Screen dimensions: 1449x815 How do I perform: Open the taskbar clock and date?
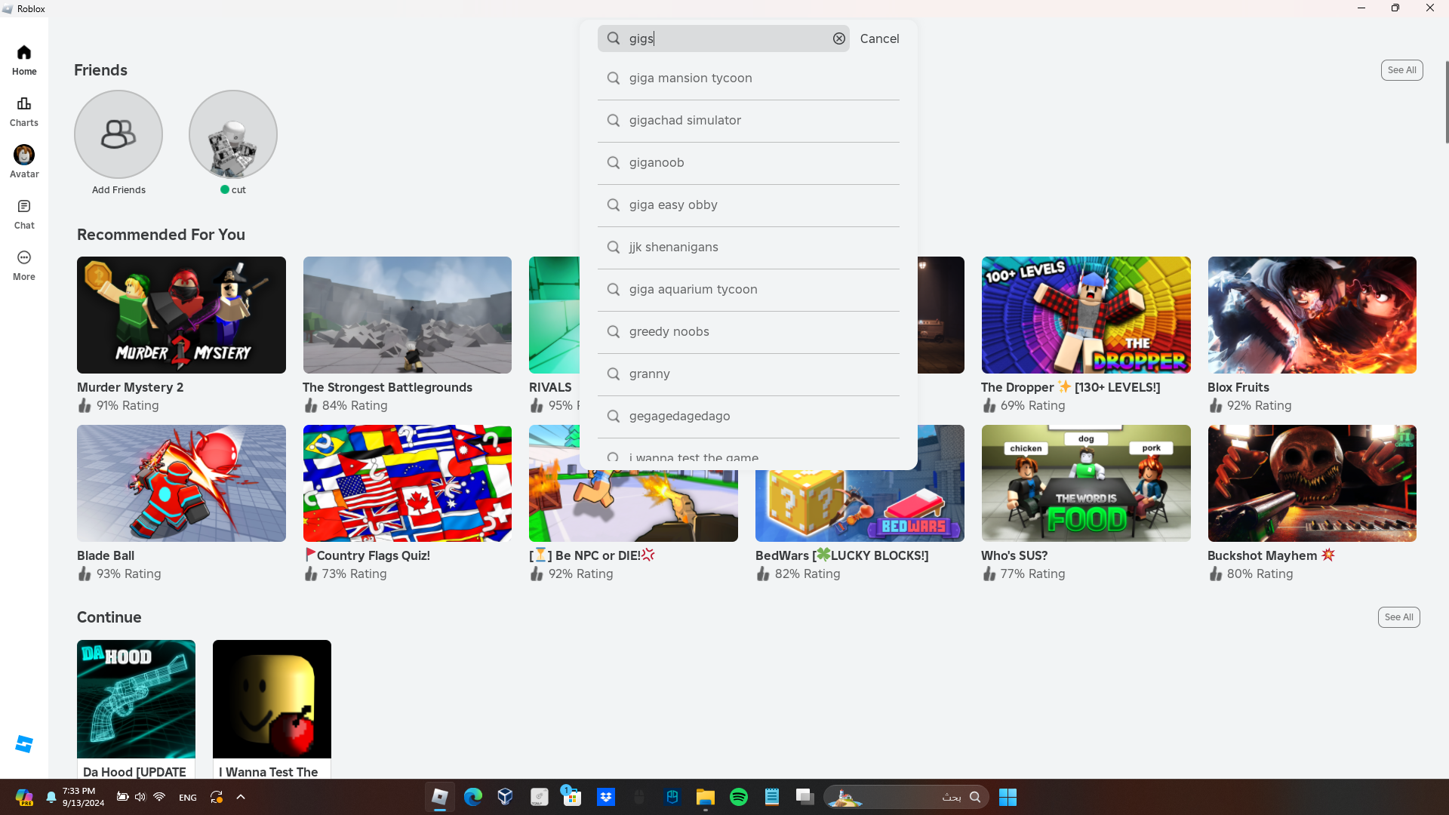pyautogui.click(x=83, y=797)
